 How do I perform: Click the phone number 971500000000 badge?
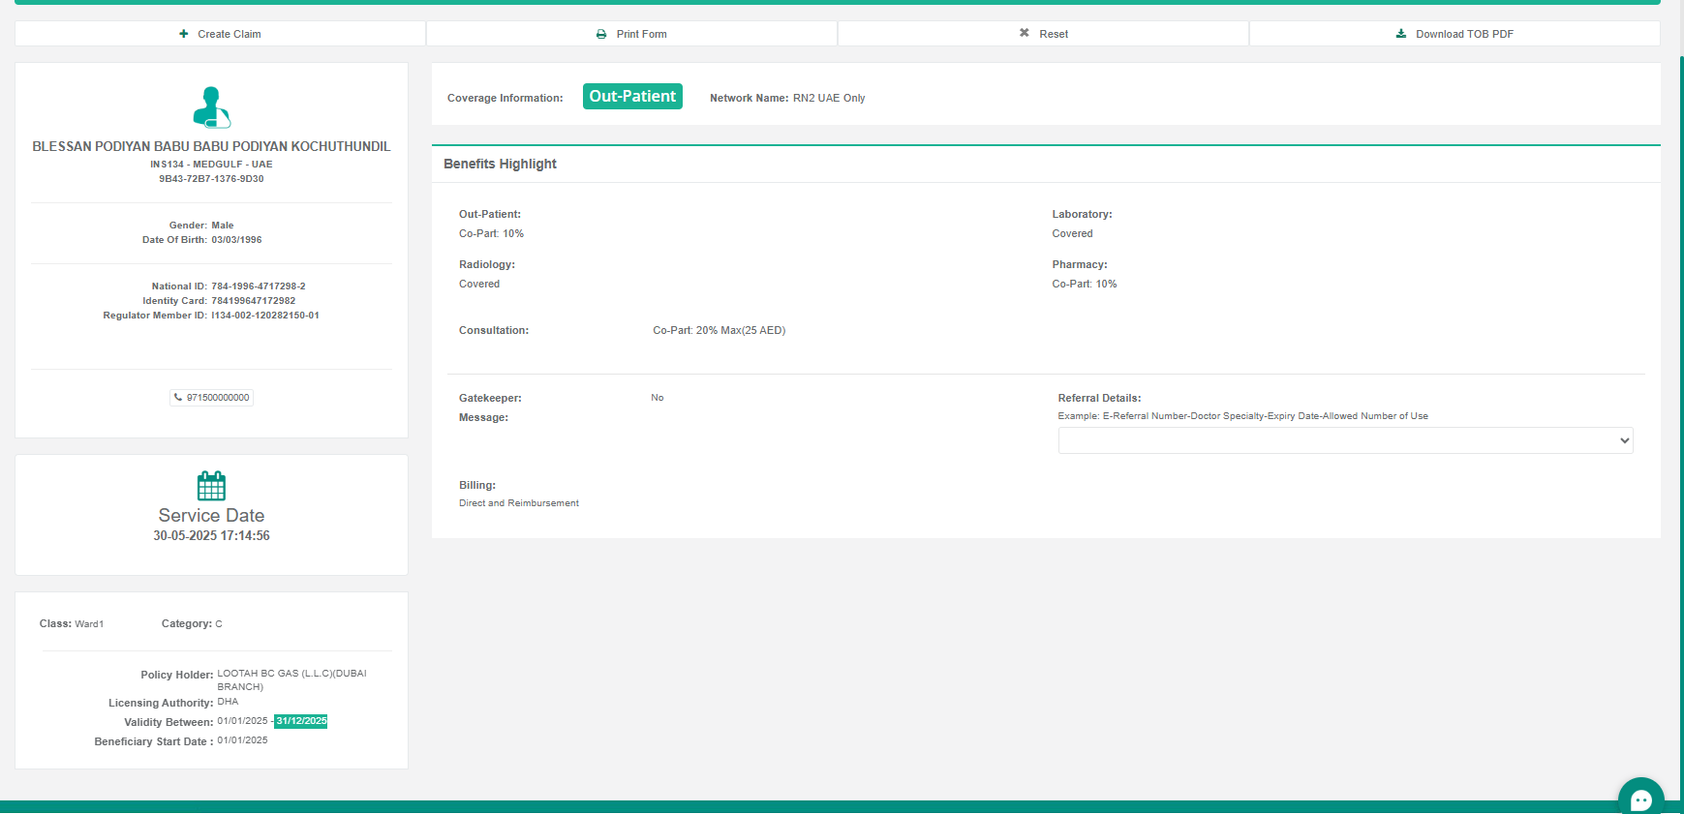212,398
